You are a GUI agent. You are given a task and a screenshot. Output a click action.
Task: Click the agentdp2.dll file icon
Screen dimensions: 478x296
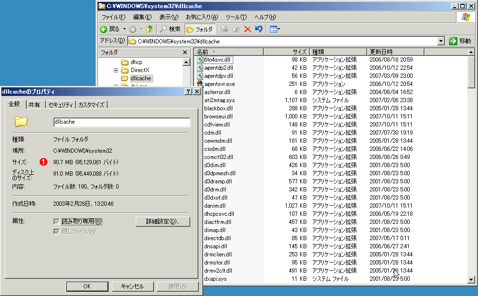click(200, 68)
